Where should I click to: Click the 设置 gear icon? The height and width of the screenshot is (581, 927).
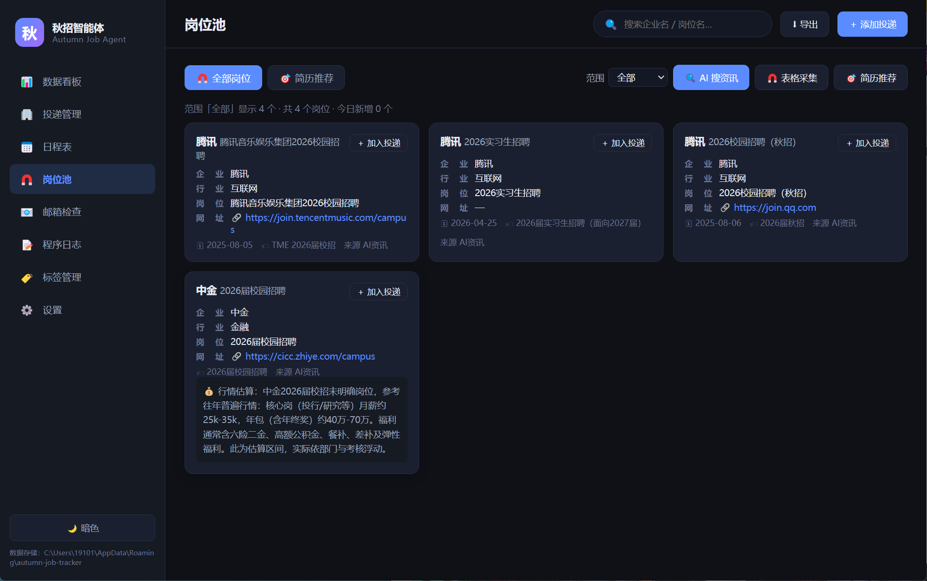pos(27,310)
